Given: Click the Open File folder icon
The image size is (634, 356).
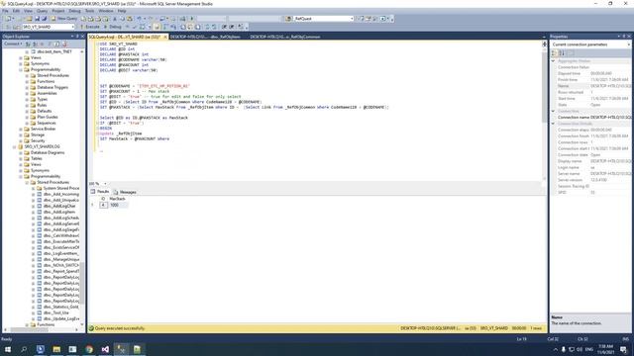Looking at the screenshot, I should (30, 19).
